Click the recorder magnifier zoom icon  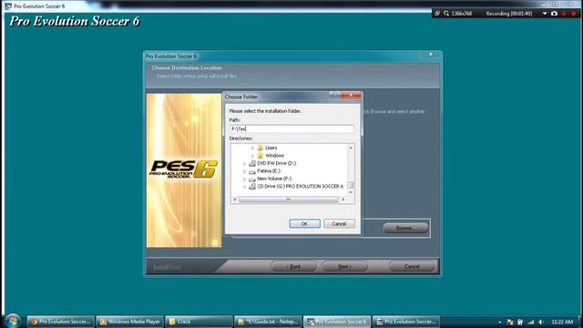click(x=446, y=14)
